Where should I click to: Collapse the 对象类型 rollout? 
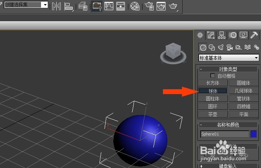[228, 69]
